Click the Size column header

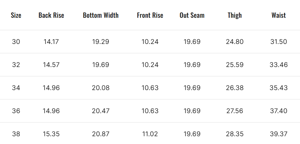coord(16,15)
